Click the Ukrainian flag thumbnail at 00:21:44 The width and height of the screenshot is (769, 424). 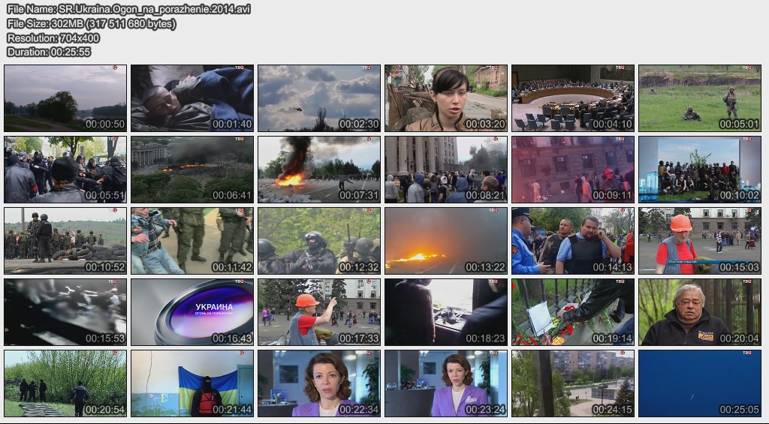pos(192,383)
